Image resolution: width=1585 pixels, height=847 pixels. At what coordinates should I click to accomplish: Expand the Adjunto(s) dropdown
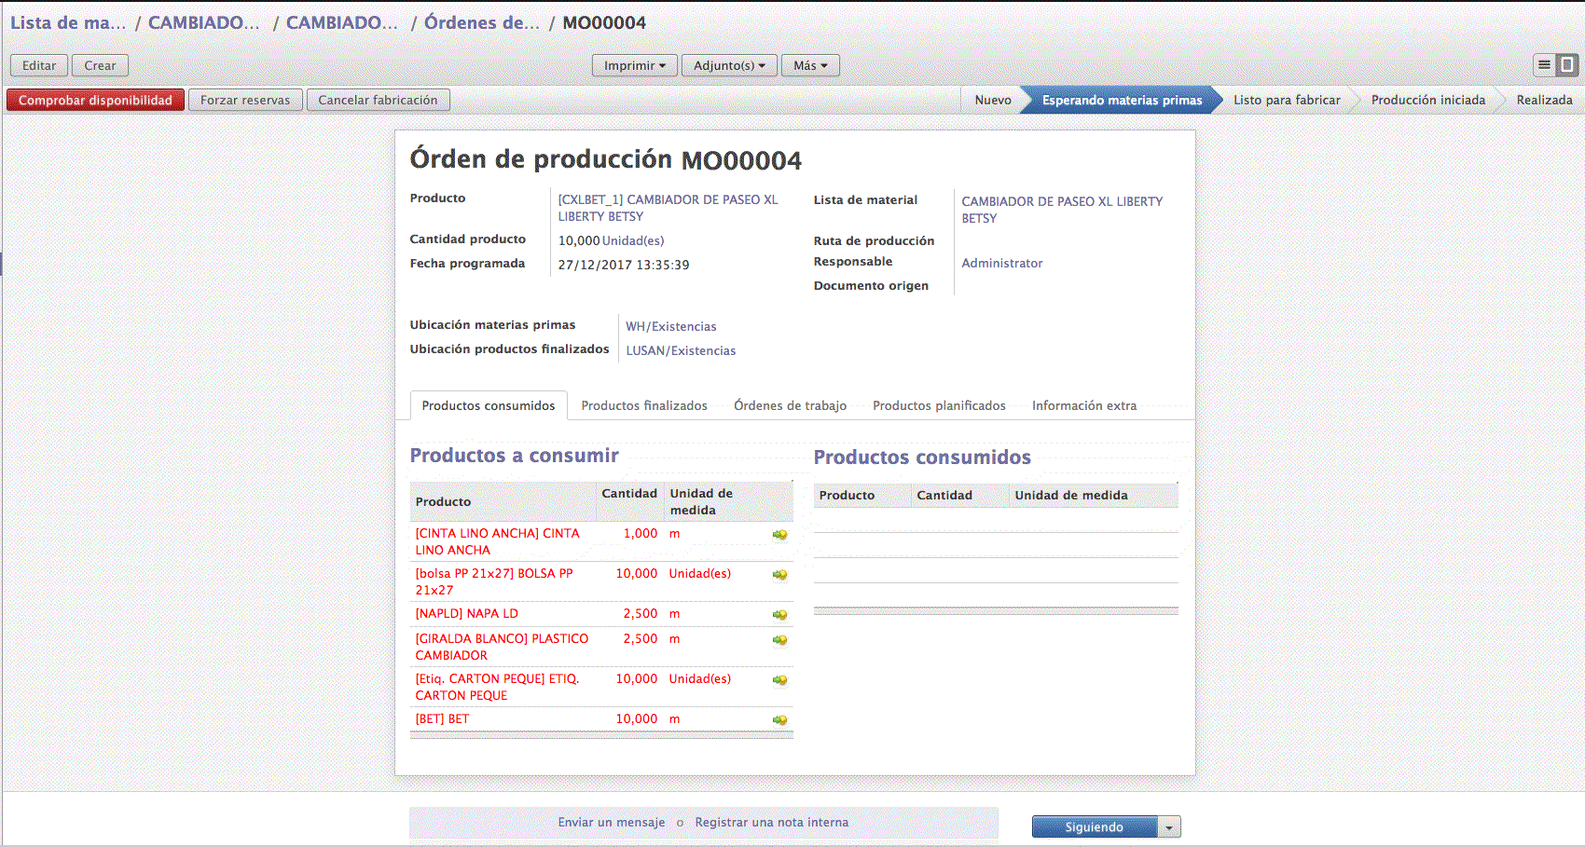(728, 65)
